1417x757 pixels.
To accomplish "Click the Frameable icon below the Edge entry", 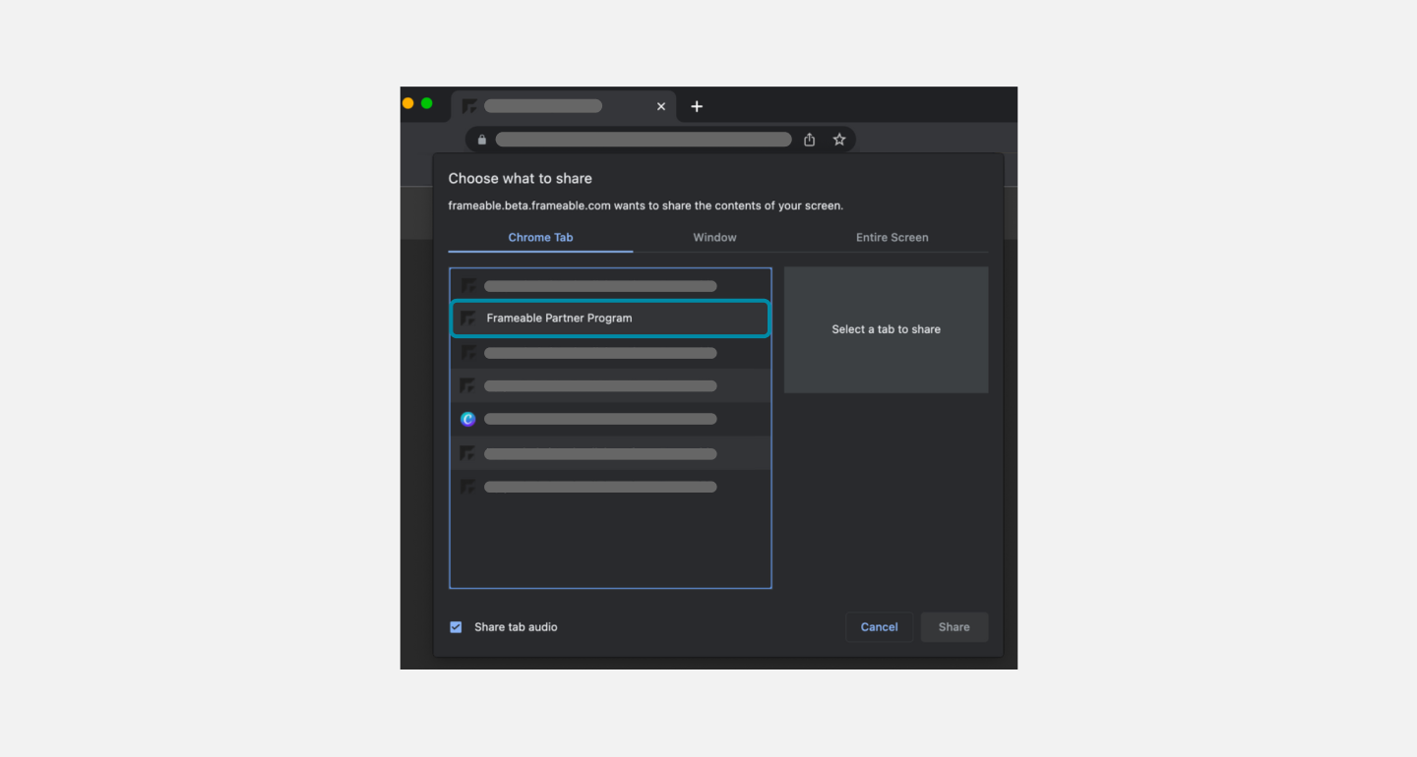I will point(468,453).
